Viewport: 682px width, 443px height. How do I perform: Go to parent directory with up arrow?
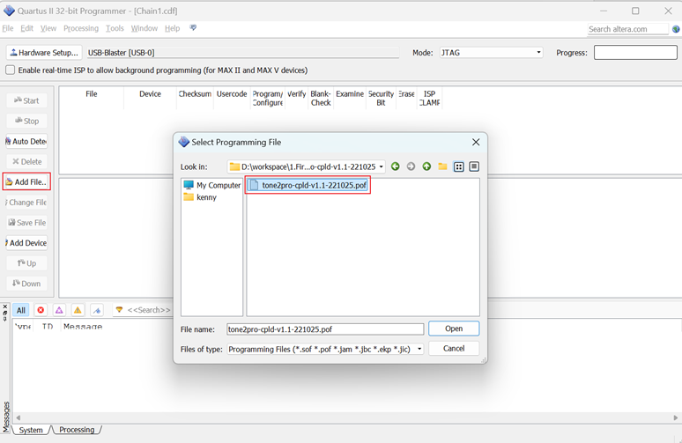(x=426, y=166)
